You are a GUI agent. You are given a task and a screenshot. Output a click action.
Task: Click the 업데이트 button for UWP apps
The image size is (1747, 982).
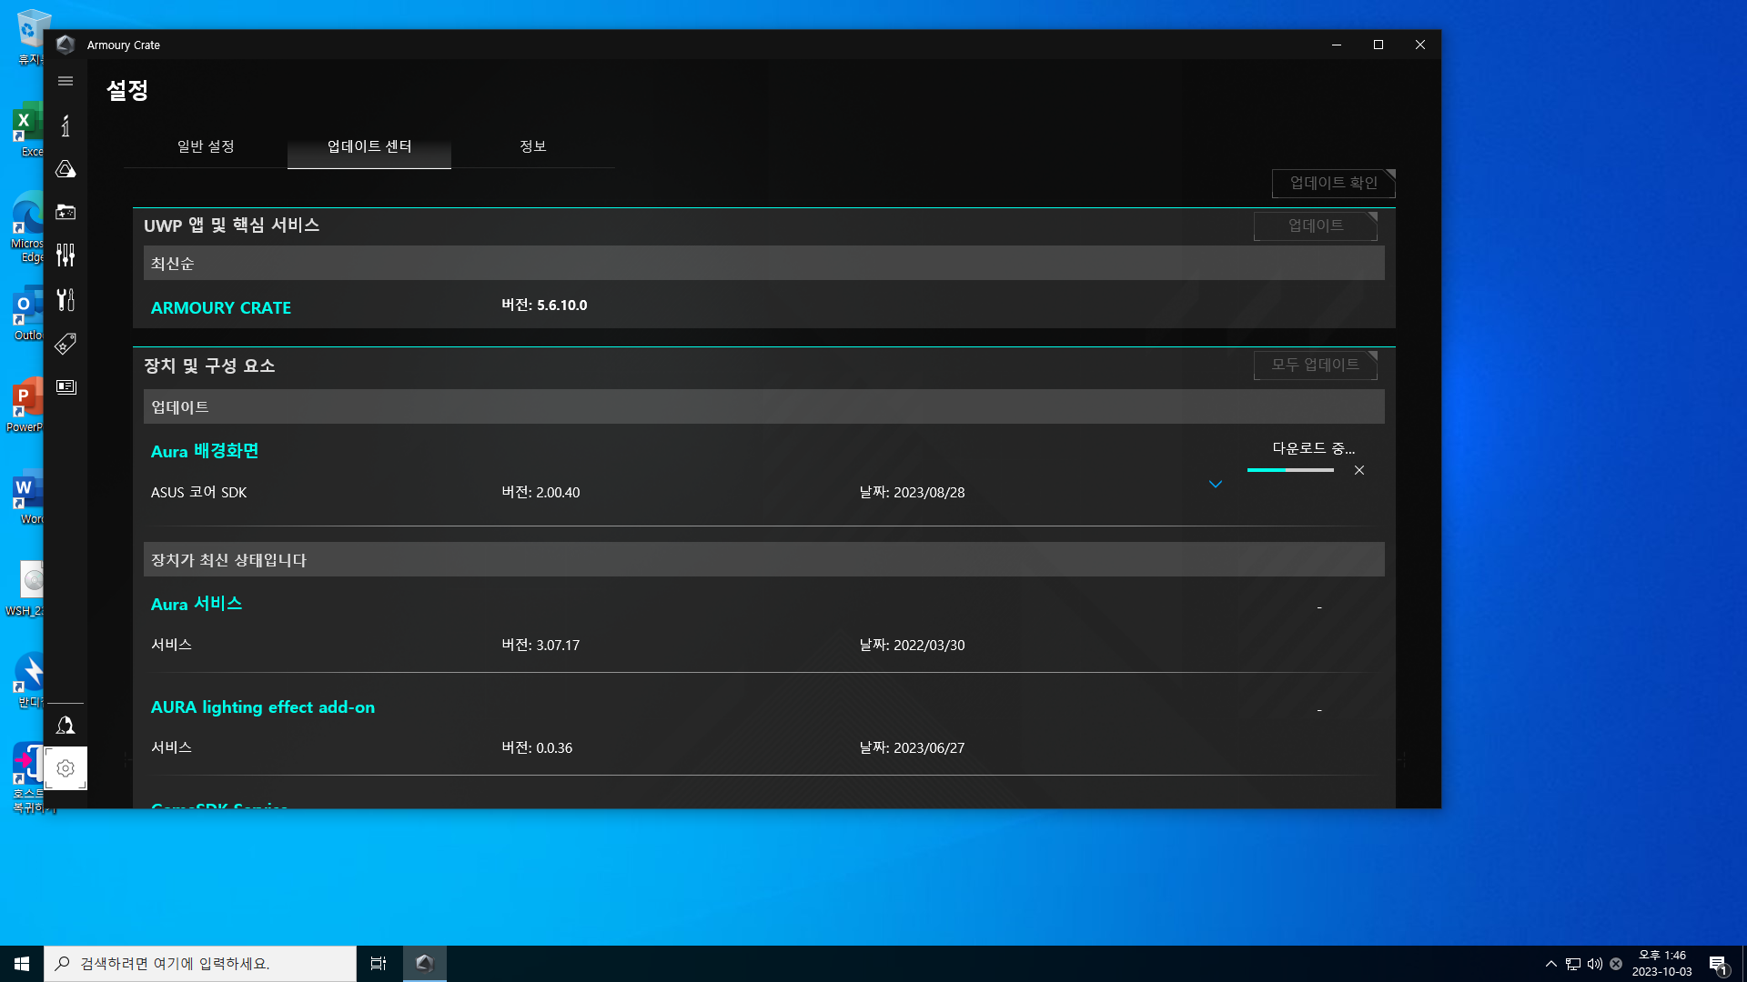(x=1316, y=226)
